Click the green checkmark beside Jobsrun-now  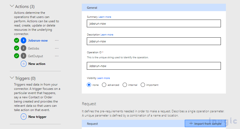16,41
